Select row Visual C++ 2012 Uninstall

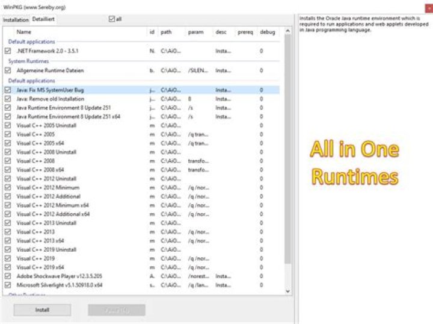click(x=142, y=179)
